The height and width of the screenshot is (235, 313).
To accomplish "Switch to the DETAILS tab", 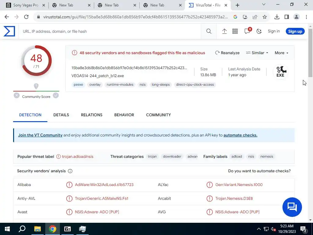I will click(x=61, y=115).
